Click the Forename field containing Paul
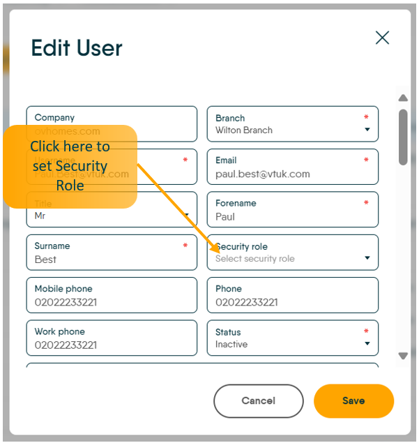419x443 pixels. 293,210
